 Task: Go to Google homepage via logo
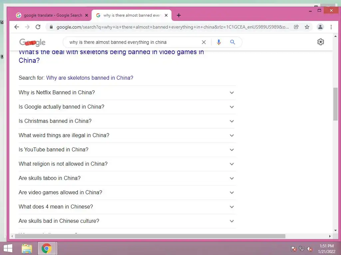pos(32,42)
